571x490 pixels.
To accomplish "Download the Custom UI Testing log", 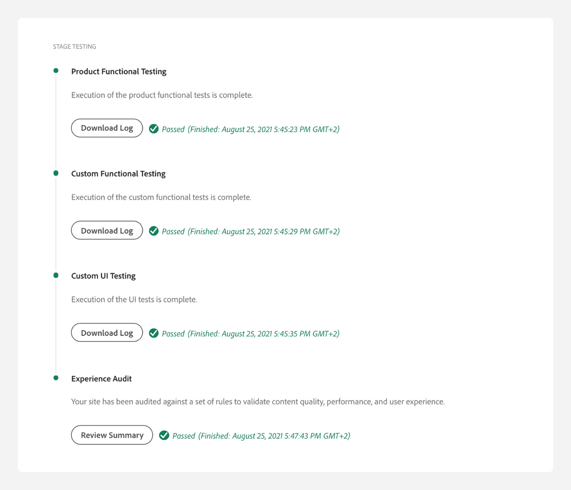I will click(x=107, y=332).
